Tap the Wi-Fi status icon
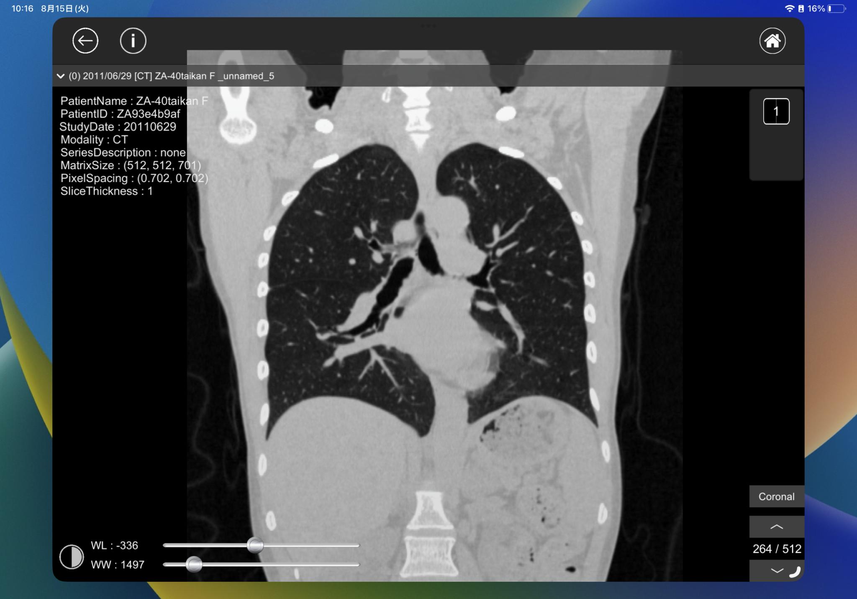This screenshot has width=857, height=599. (789, 8)
